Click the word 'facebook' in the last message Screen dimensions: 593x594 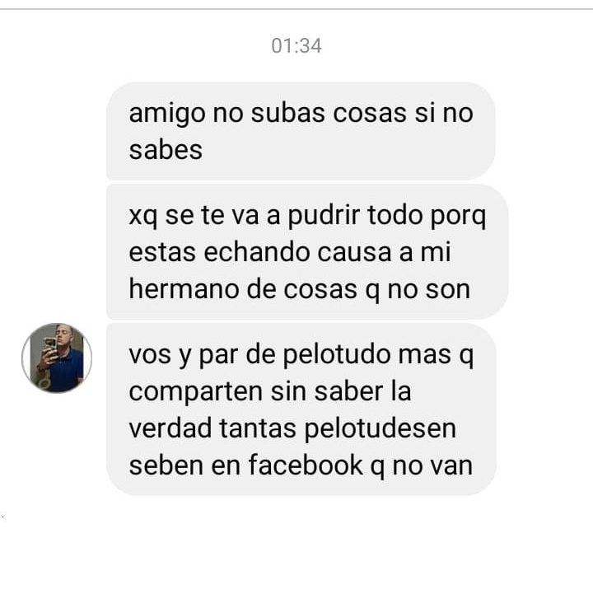[306, 465]
